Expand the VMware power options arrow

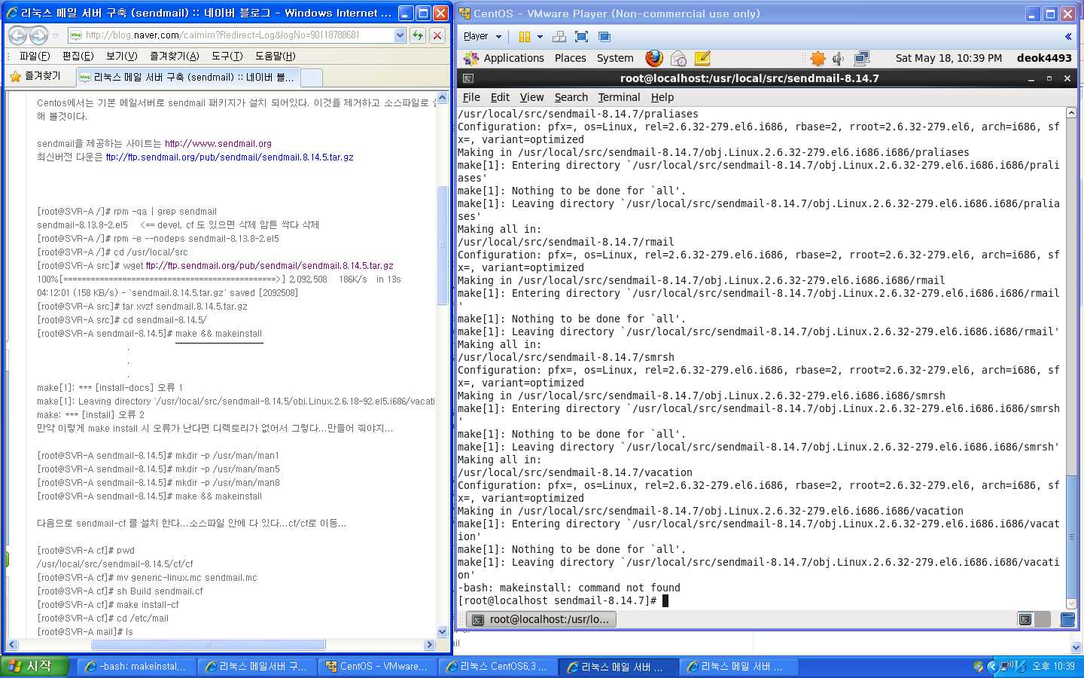(540, 36)
